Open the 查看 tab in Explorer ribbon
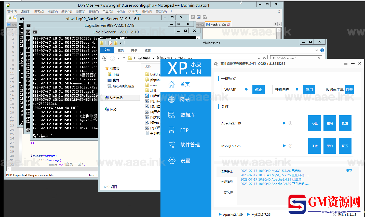This screenshot has height=217, width=365. pos(148,50)
